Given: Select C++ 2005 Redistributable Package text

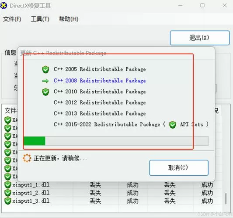Looking at the screenshot, I should tap(100, 69).
